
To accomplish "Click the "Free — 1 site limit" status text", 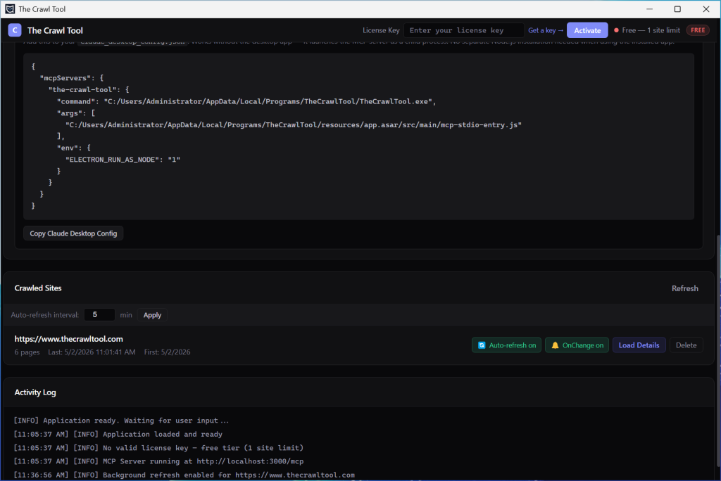I will pyautogui.click(x=651, y=30).
